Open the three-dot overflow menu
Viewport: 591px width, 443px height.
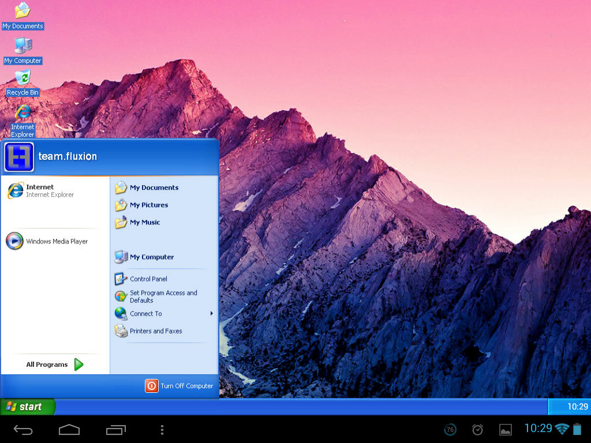pos(162,429)
